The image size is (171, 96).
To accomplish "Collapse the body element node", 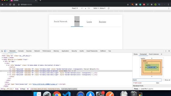I will 2,59.
